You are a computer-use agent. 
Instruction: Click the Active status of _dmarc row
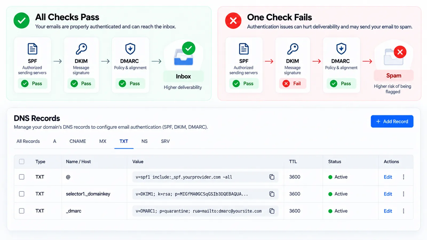tap(338, 211)
